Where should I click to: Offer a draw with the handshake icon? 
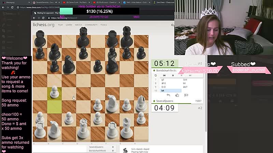(x=177, y=95)
